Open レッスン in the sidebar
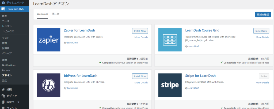This screenshot has width=274, height=109. 7,26
